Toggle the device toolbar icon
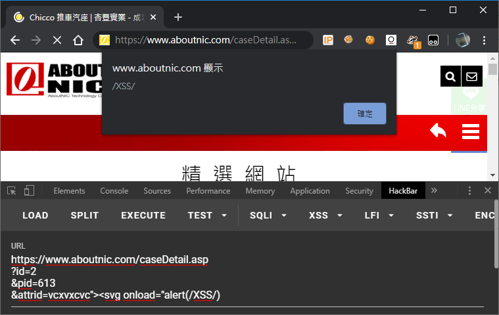Image resolution: width=499 pixels, height=315 pixels. click(29, 190)
